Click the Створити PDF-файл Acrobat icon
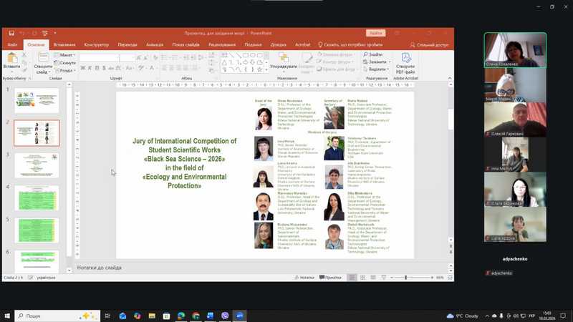The image size is (573, 322). (405, 59)
